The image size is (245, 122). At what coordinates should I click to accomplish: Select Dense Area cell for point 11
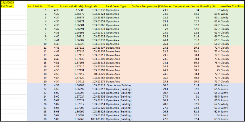click(113, 47)
